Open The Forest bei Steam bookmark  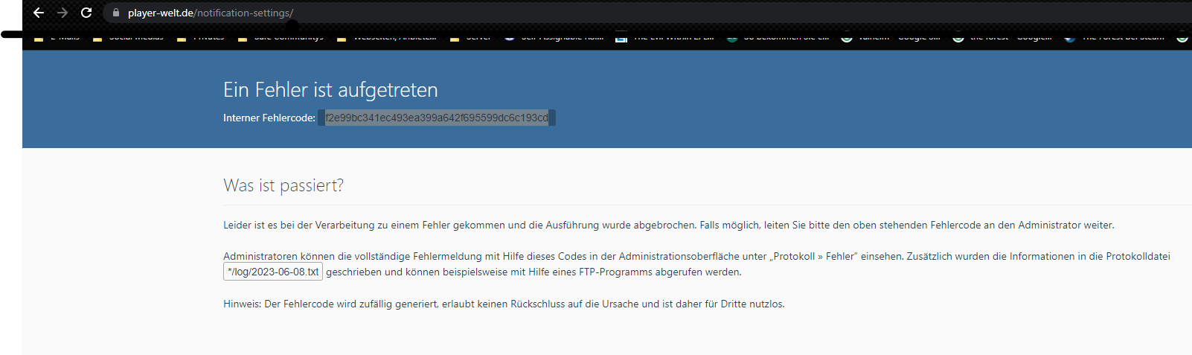point(1115,37)
